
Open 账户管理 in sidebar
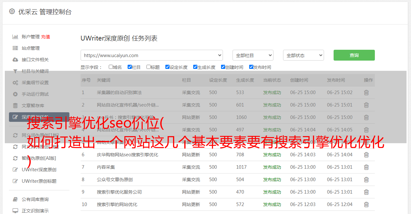pos(31,37)
